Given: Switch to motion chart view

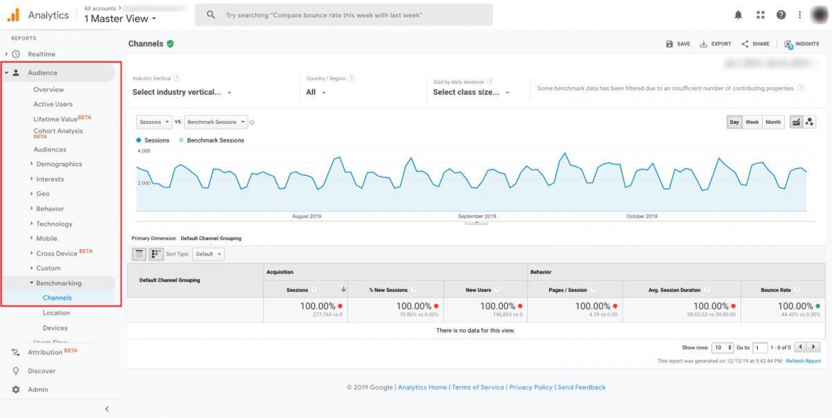Looking at the screenshot, I should coord(810,122).
